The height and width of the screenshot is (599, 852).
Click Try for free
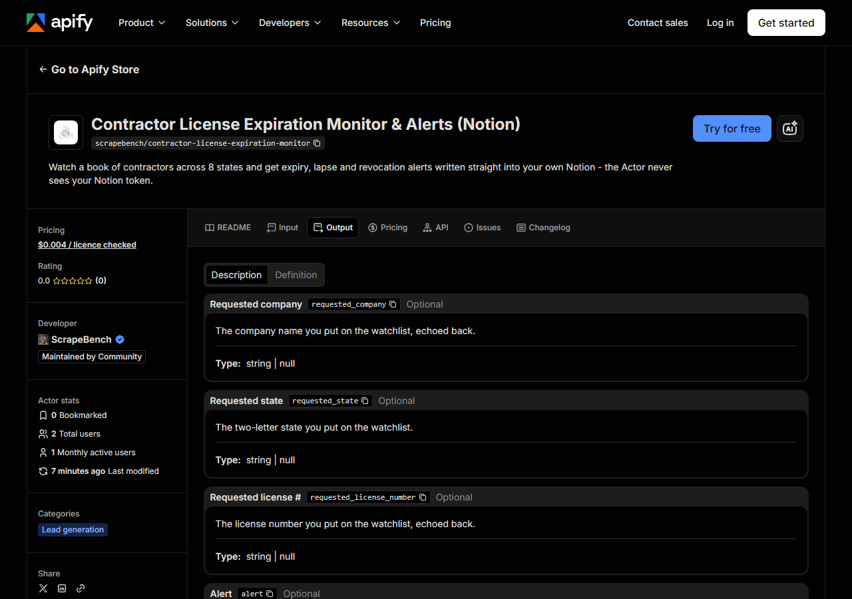[732, 128]
